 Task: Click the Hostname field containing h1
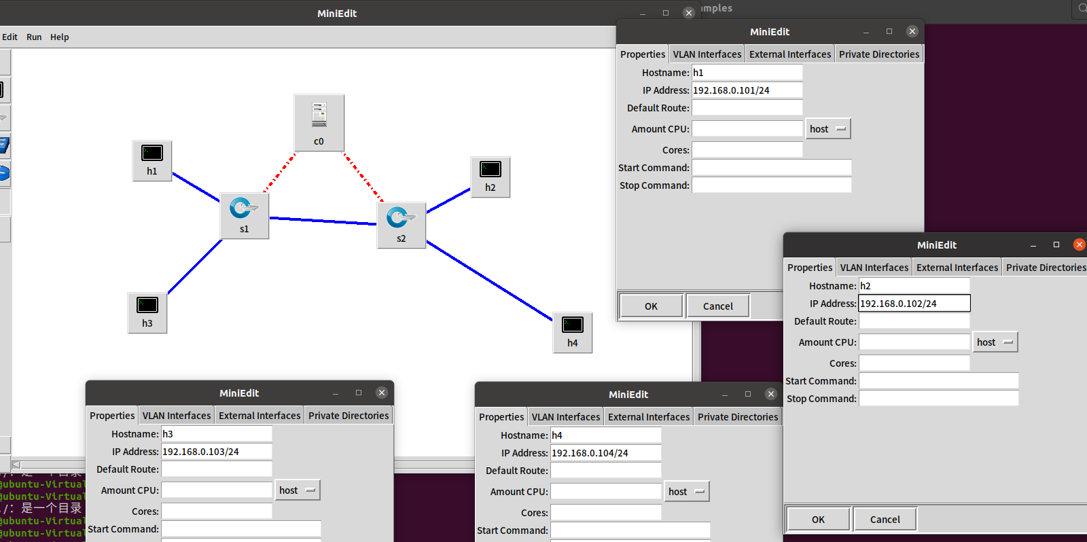point(747,73)
